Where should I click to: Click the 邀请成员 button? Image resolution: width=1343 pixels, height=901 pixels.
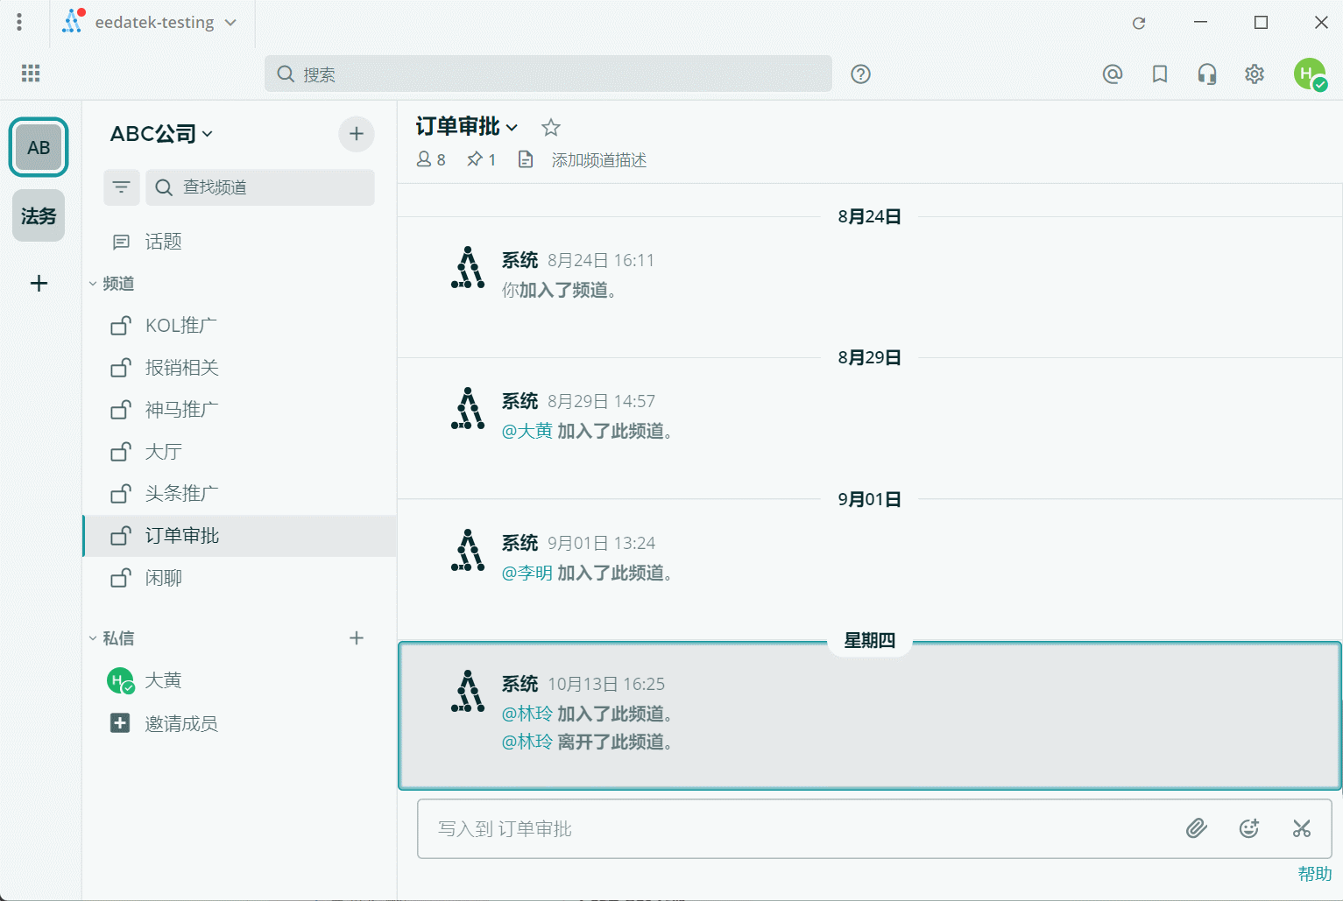pyautogui.click(x=180, y=723)
